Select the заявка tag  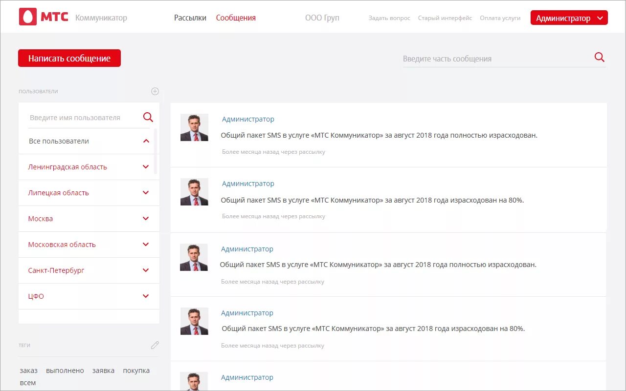[103, 370]
